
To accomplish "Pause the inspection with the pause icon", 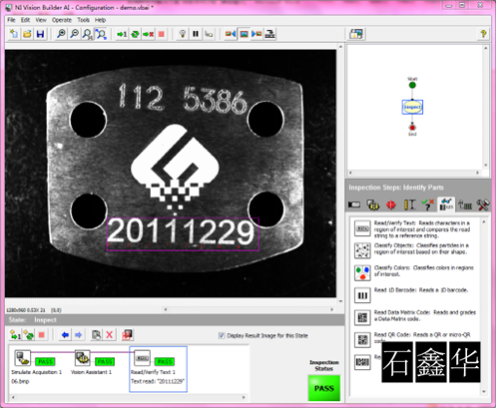I will point(196,34).
